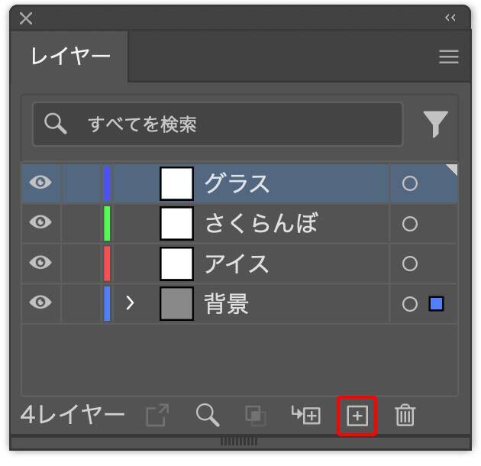Image resolution: width=481 pixels, height=466 pixels.
Task: Click the Delete Selection trash icon
Action: coord(405,416)
